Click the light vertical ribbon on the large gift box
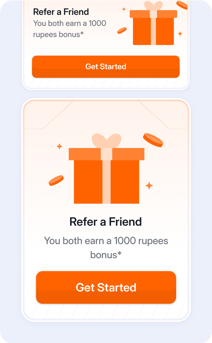This screenshot has width=212, height=343. point(107,182)
